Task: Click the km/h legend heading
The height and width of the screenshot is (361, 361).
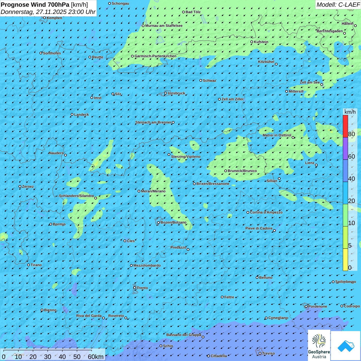Action: coord(350,112)
